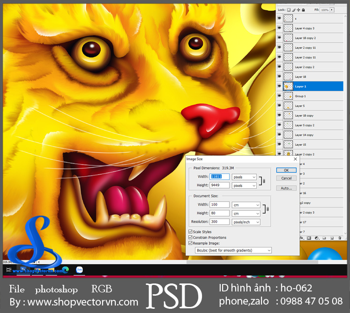The width and height of the screenshot is (350, 313).
Task: Open status bar info arrow menu
Action: [34, 262]
